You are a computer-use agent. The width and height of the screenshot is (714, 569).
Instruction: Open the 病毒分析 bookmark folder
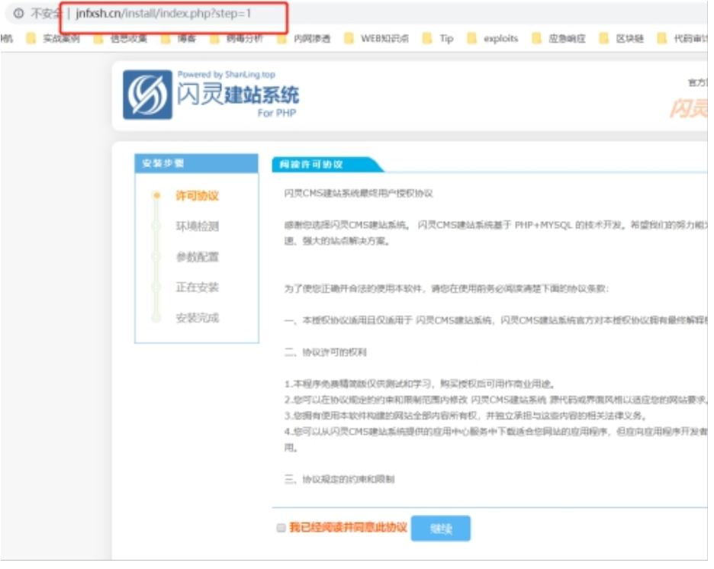point(236,39)
